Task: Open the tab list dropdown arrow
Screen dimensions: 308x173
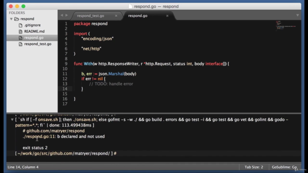Action: 297,15
